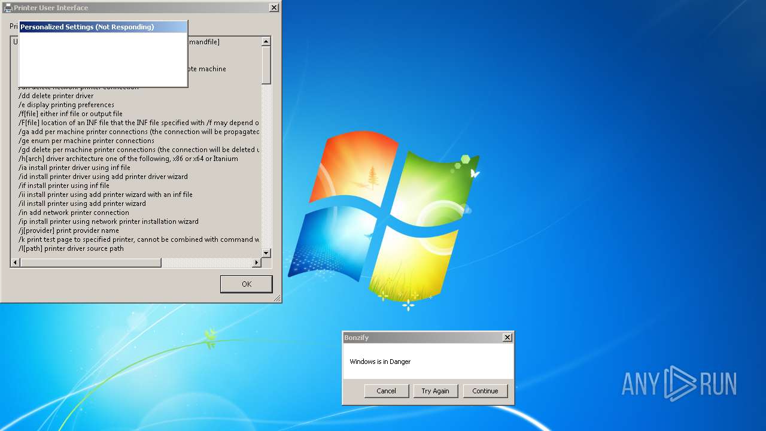Click vertical scrollbar down arrow
The image size is (766, 431).
tap(266, 253)
